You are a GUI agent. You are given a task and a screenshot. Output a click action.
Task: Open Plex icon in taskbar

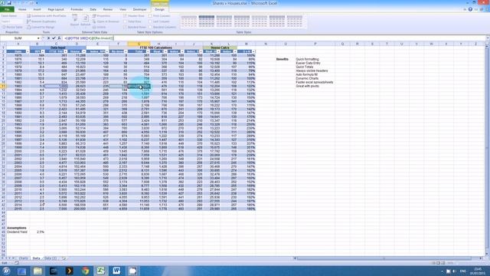70,271
